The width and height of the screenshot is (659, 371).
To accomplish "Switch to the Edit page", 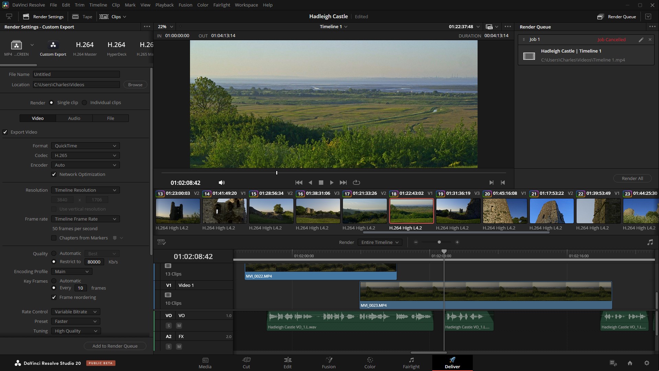I will click(x=288, y=363).
